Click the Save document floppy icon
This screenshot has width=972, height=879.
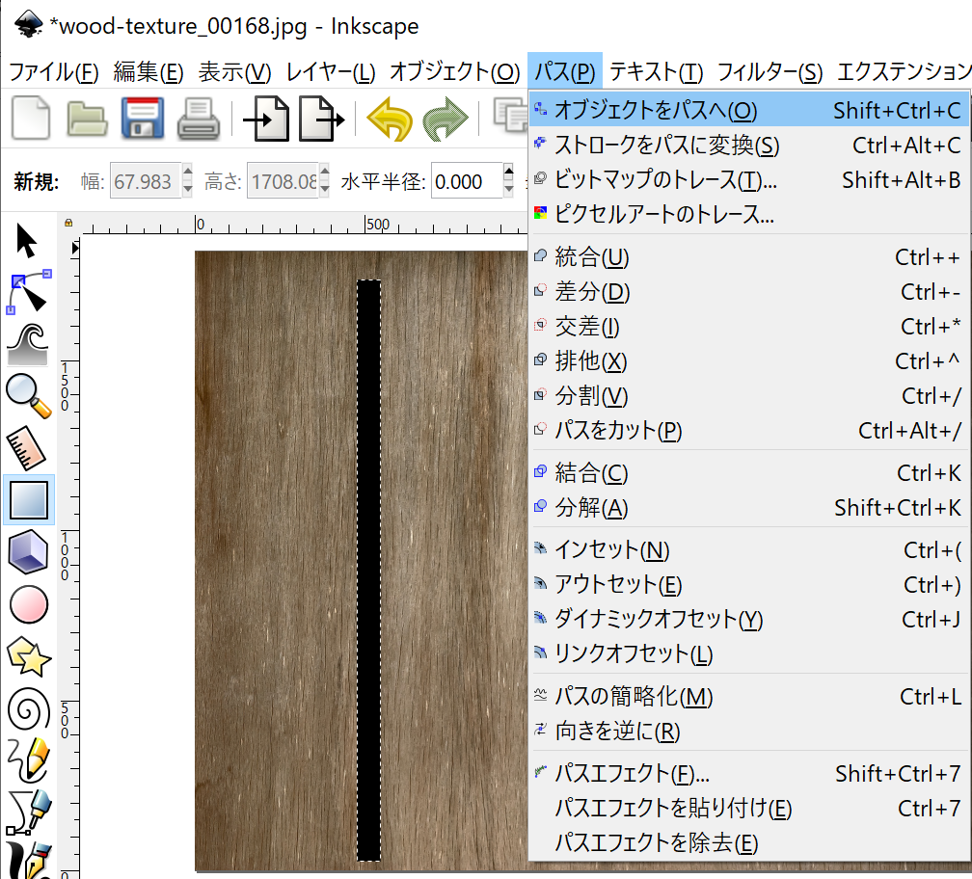pyautogui.click(x=144, y=120)
